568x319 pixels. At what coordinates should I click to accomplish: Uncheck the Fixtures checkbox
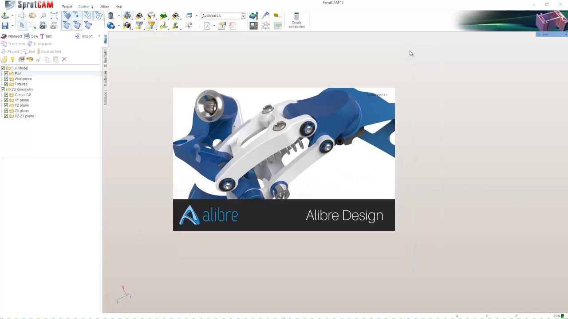click(x=6, y=84)
